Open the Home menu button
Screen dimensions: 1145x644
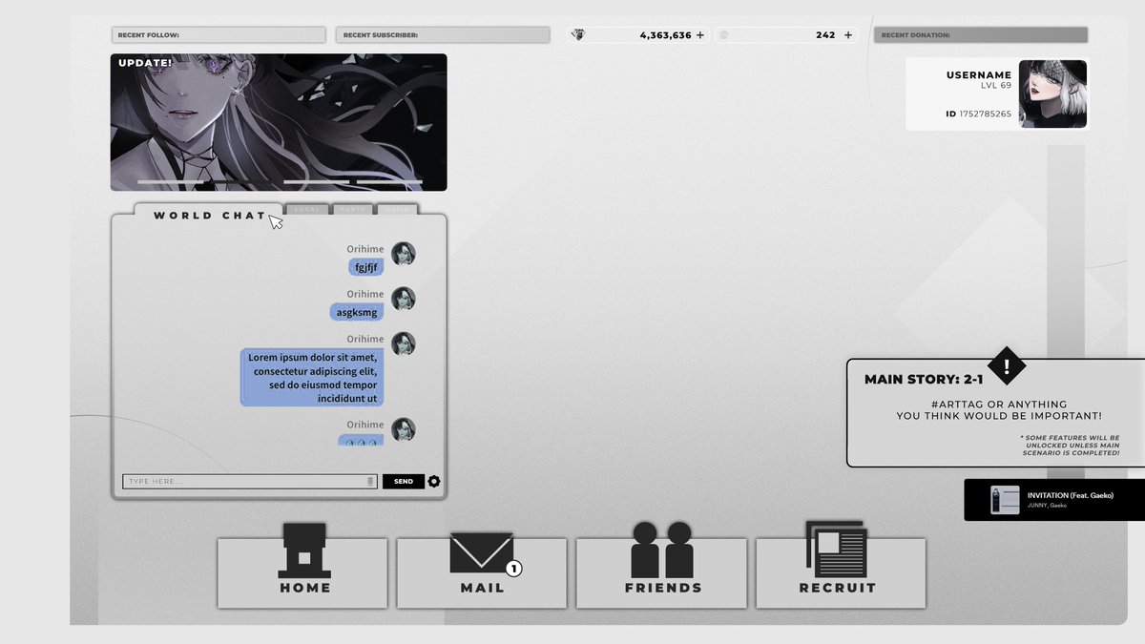coord(302,573)
